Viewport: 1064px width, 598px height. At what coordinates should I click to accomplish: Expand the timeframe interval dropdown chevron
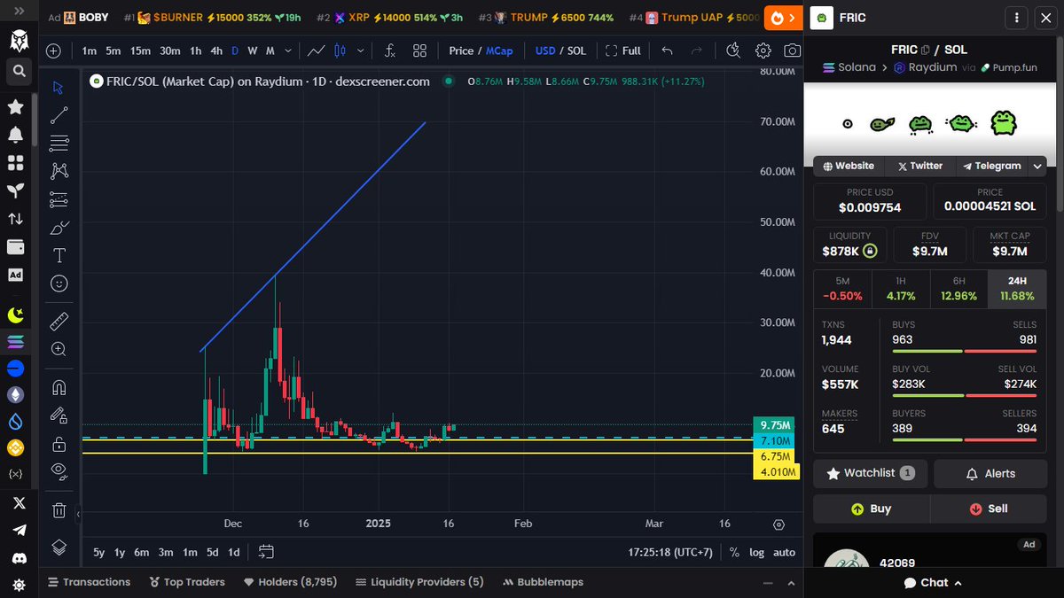290,50
